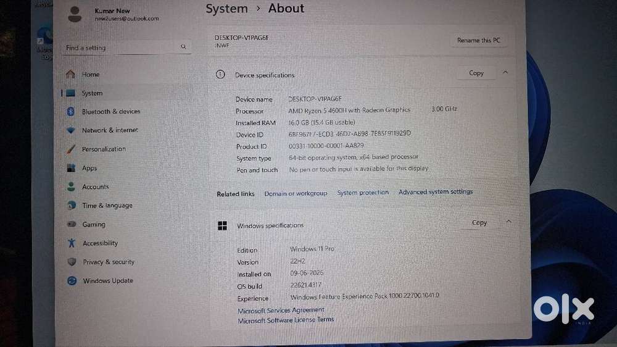Open Network & internet icon

tap(70, 130)
